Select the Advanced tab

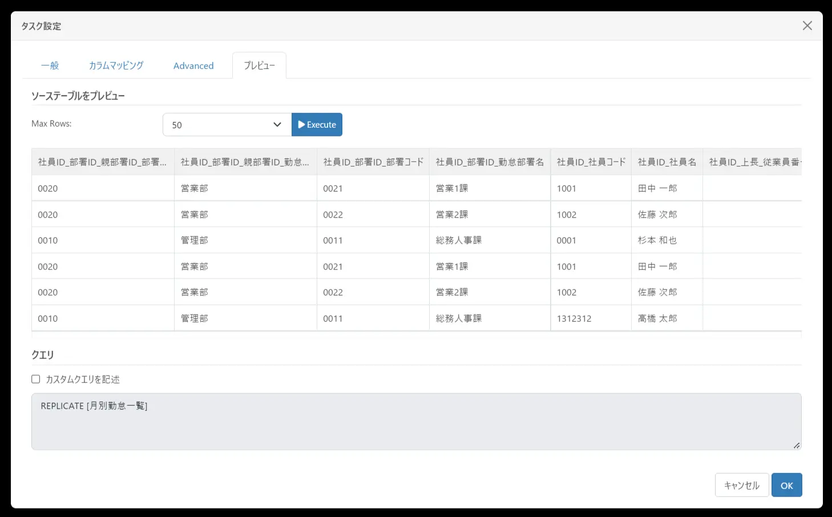(193, 66)
